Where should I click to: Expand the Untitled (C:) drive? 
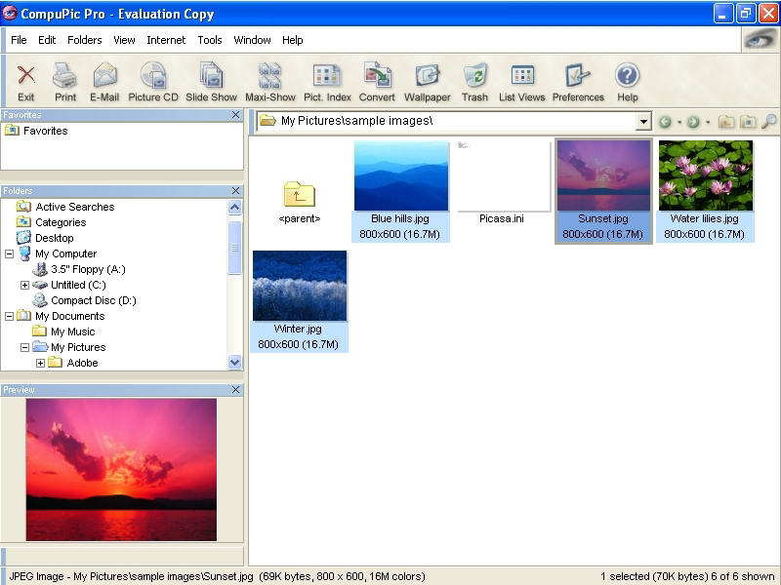tap(24, 285)
